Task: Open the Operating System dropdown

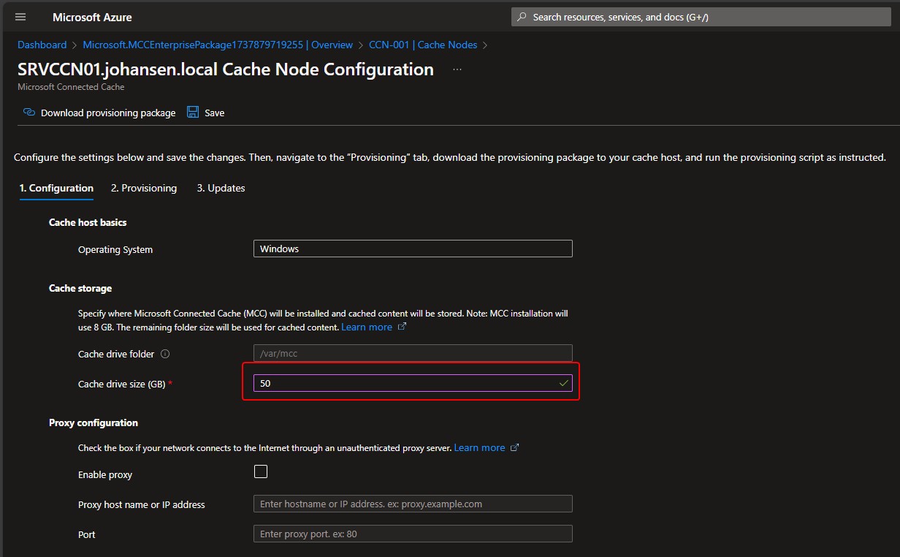Action: (x=413, y=249)
